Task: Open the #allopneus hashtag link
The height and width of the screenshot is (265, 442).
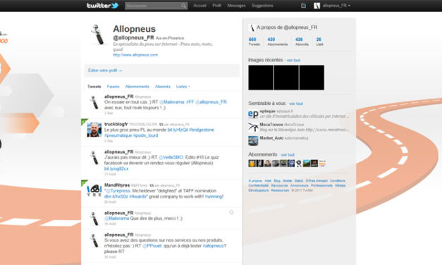Action: point(214,246)
